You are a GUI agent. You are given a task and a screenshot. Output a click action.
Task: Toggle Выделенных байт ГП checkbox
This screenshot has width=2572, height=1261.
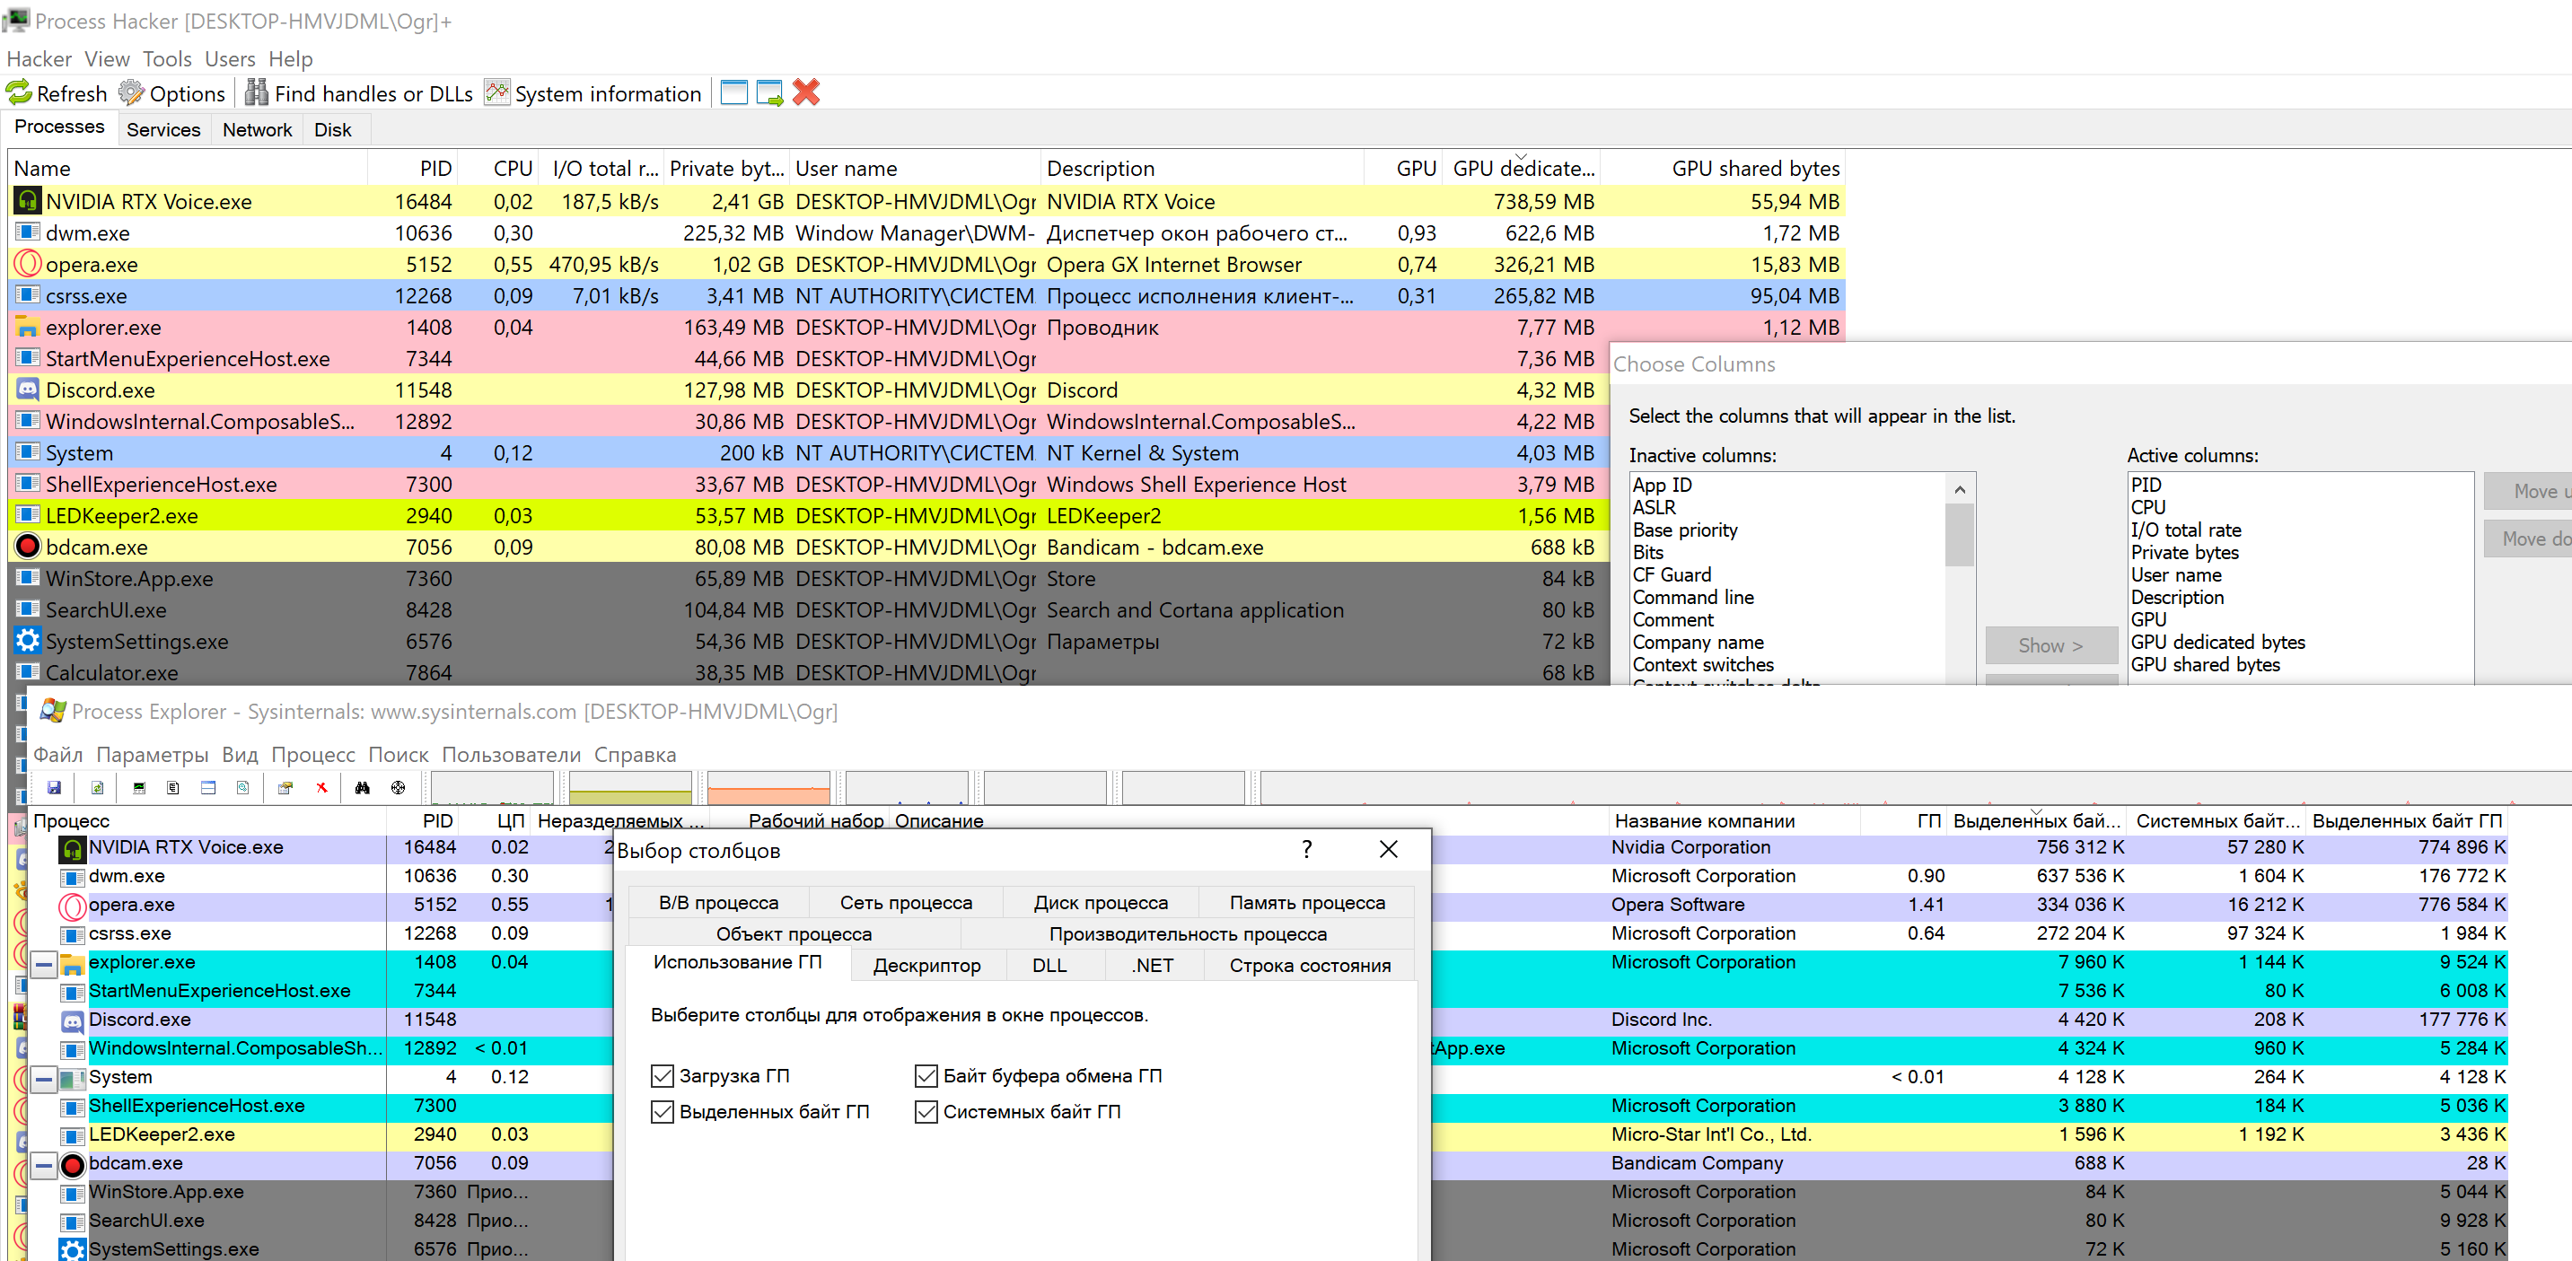pos(662,1111)
